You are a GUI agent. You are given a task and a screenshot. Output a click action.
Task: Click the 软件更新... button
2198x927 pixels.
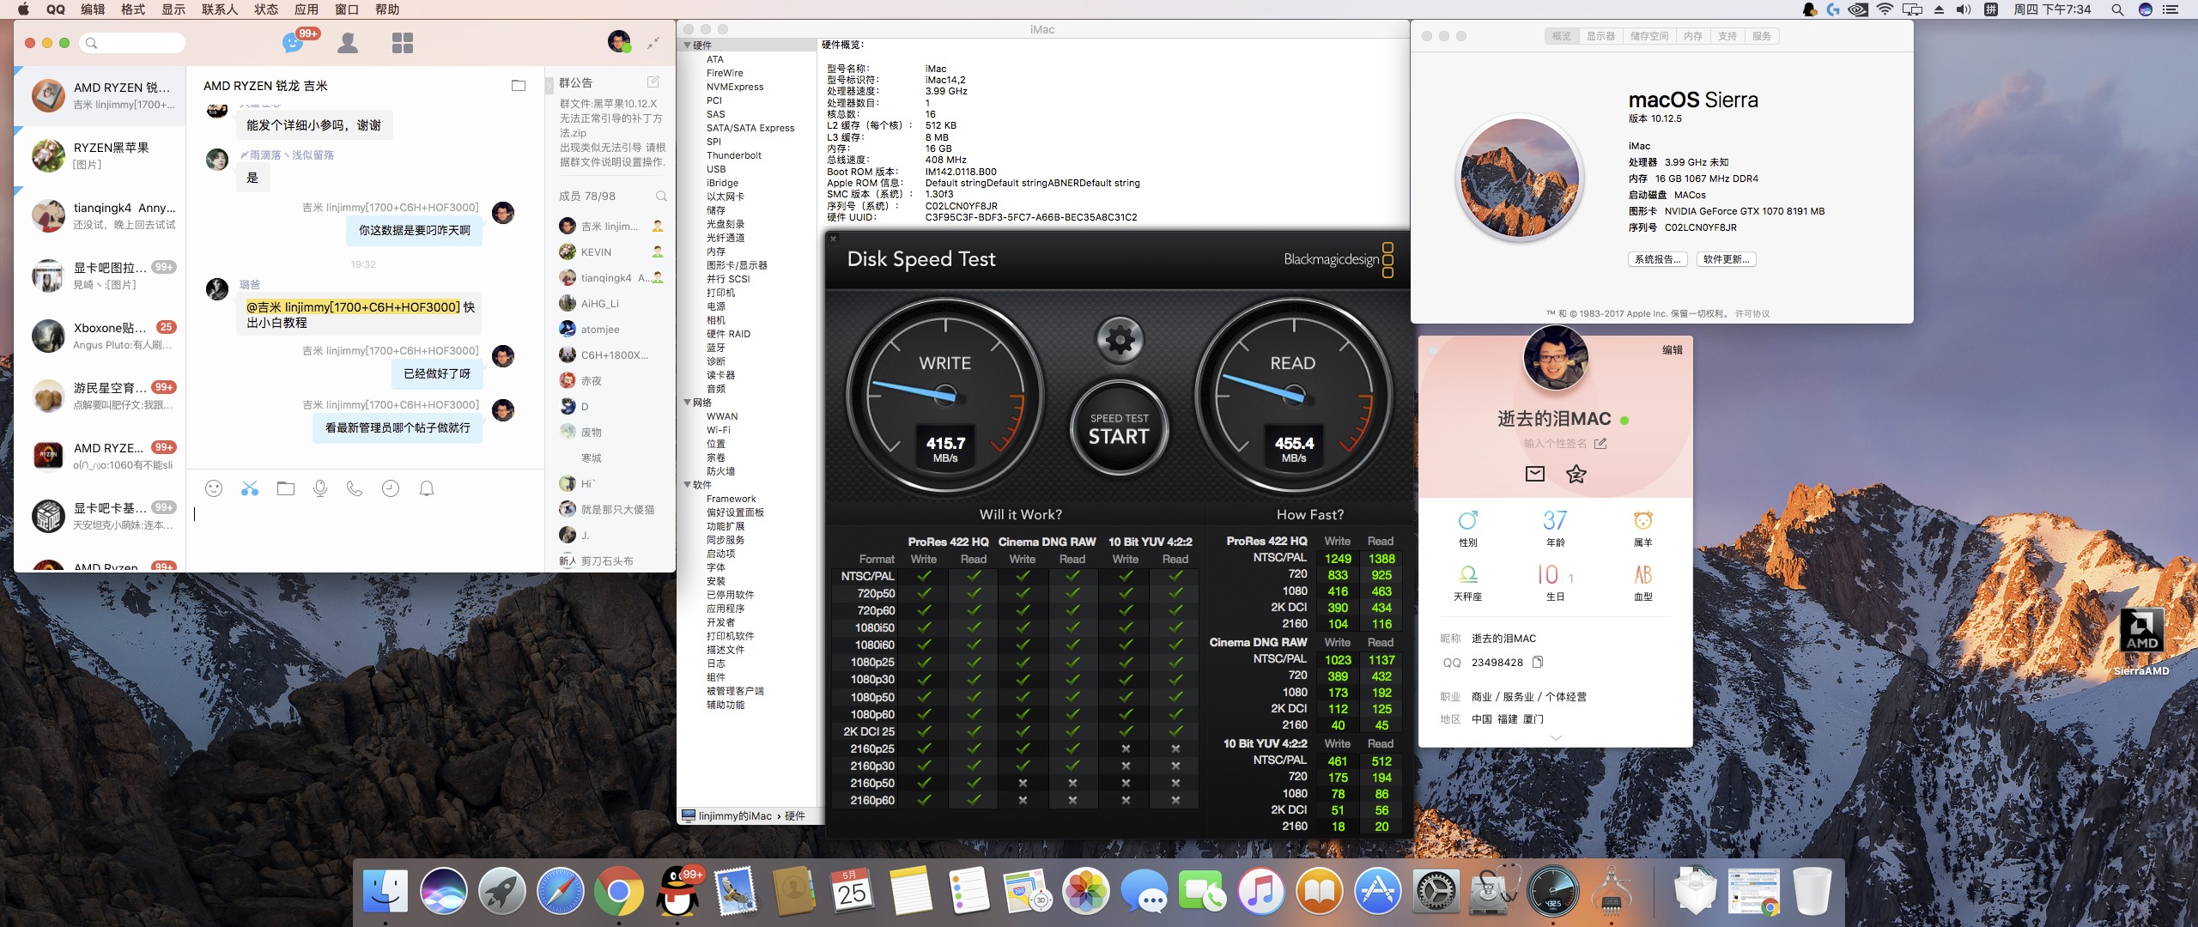[1727, 259]
